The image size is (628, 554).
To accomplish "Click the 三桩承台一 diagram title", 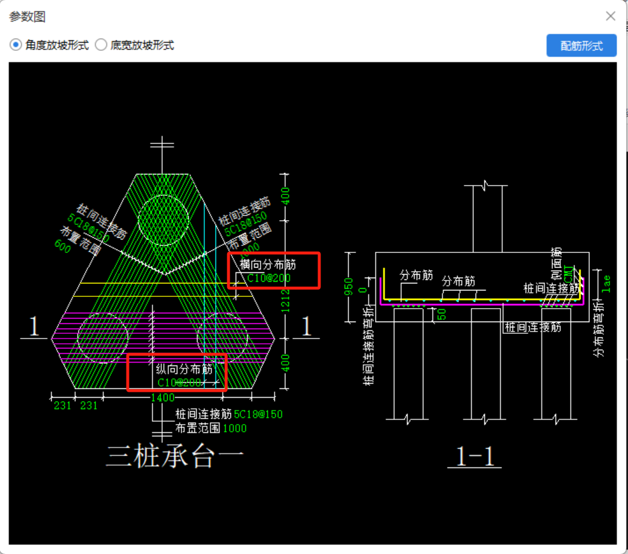I will (175, 456).
